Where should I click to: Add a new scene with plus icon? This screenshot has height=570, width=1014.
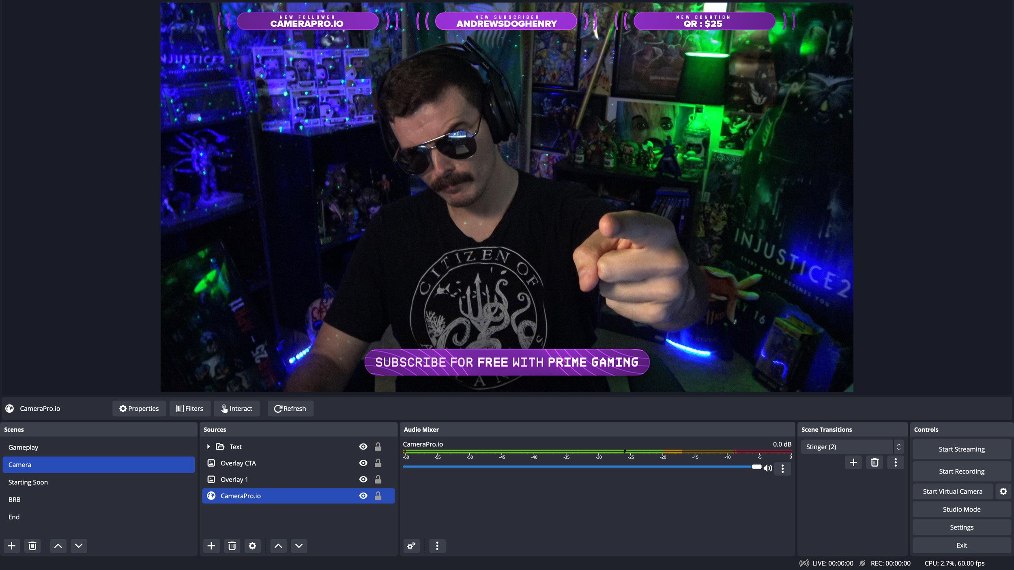pyautogui.click(x=12, y=546)
